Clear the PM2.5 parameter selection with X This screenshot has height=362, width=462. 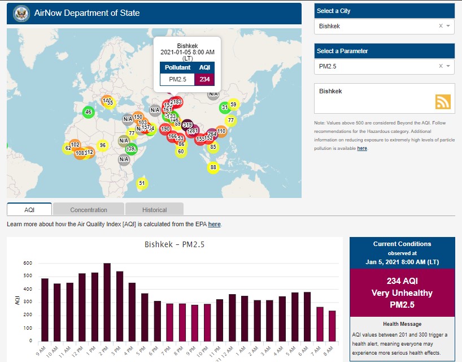click(441, 67)
